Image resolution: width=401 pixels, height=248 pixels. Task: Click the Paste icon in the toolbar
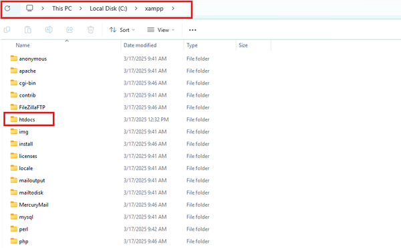27,30
